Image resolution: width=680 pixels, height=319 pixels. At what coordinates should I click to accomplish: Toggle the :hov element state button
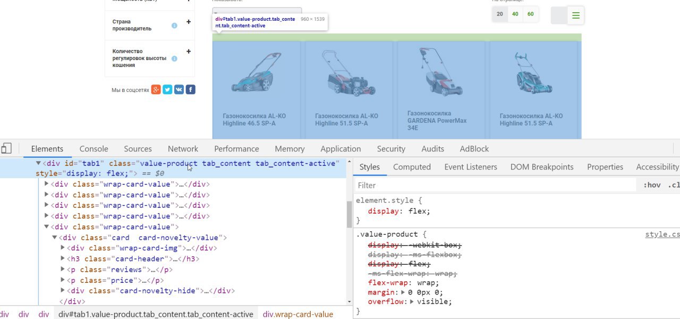coord(652,185)
